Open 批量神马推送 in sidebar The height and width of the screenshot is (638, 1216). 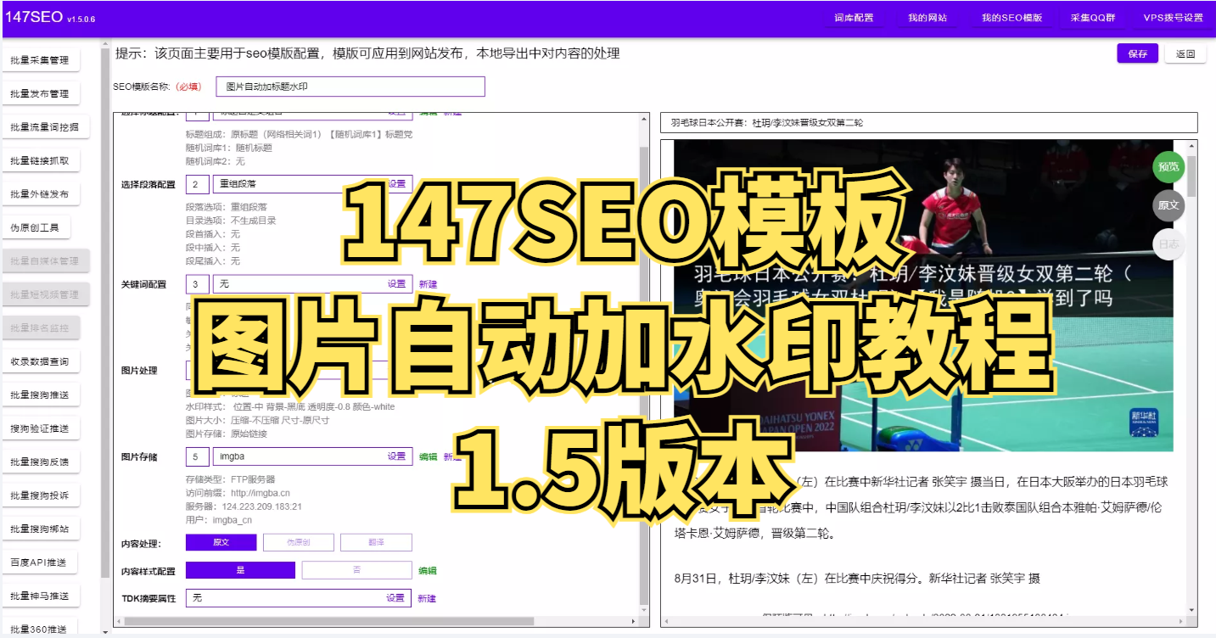point(40,596)
